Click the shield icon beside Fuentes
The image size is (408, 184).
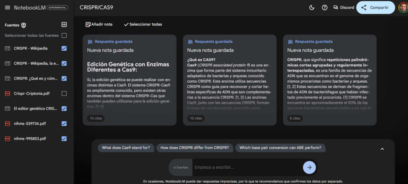pyautogui.click(x=24, y=25)
